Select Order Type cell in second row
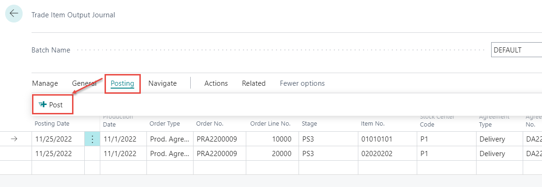 click(170, 153)
